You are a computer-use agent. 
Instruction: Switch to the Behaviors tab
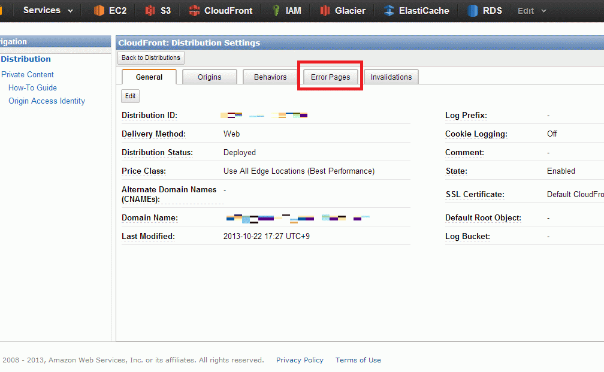tap(270, 77)
